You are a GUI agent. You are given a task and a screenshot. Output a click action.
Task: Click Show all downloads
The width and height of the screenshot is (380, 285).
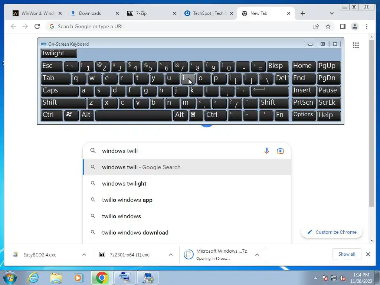[x=347, y=254]
